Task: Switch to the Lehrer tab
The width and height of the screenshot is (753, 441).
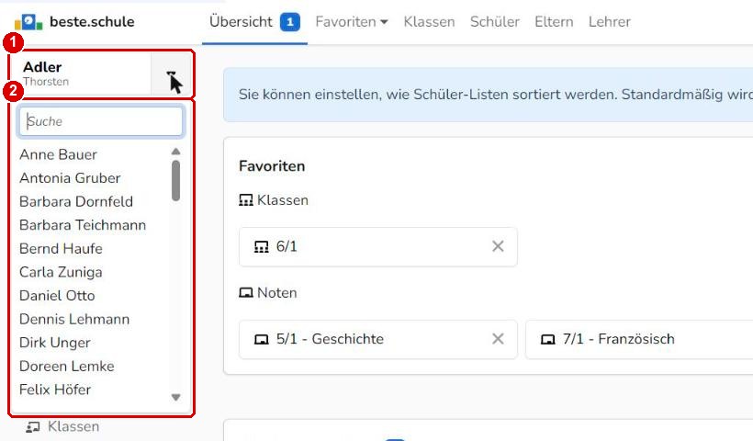Action: tap(610, 22)
